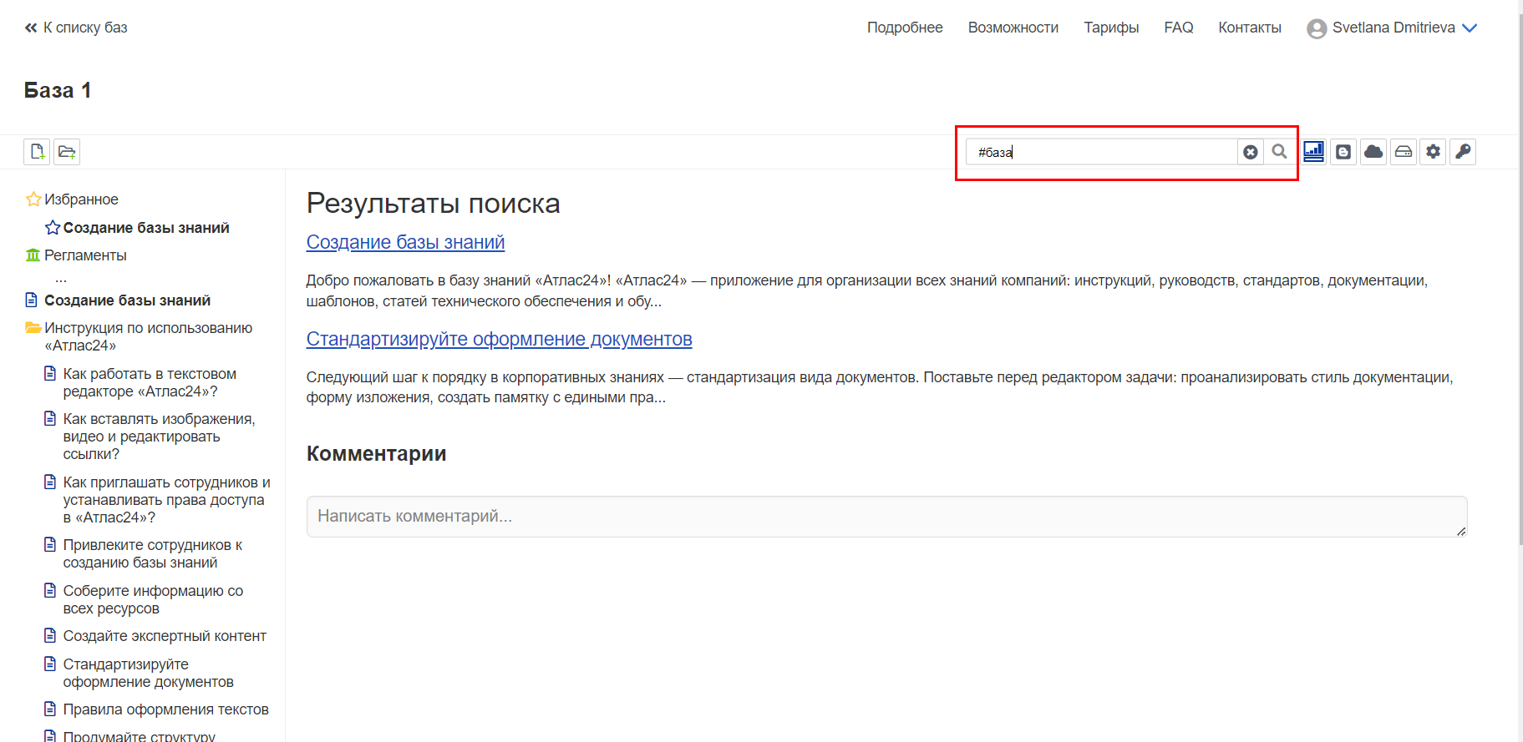Open Подробнее menu item
This screenshot has width=1523, height=742.
click(x=905, y=28)
